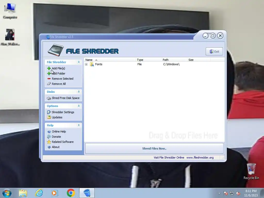Show hidden tray icons arrow
The image size is (264, 198).
tap(219, 193)
